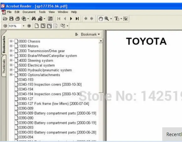The image size is (182, 142).
Task: Open the rotate view dropdown arrow
Action: coord(67,26)
